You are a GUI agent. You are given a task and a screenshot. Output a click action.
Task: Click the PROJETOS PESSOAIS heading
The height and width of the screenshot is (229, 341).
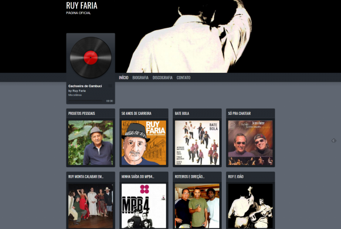(82, 114)
